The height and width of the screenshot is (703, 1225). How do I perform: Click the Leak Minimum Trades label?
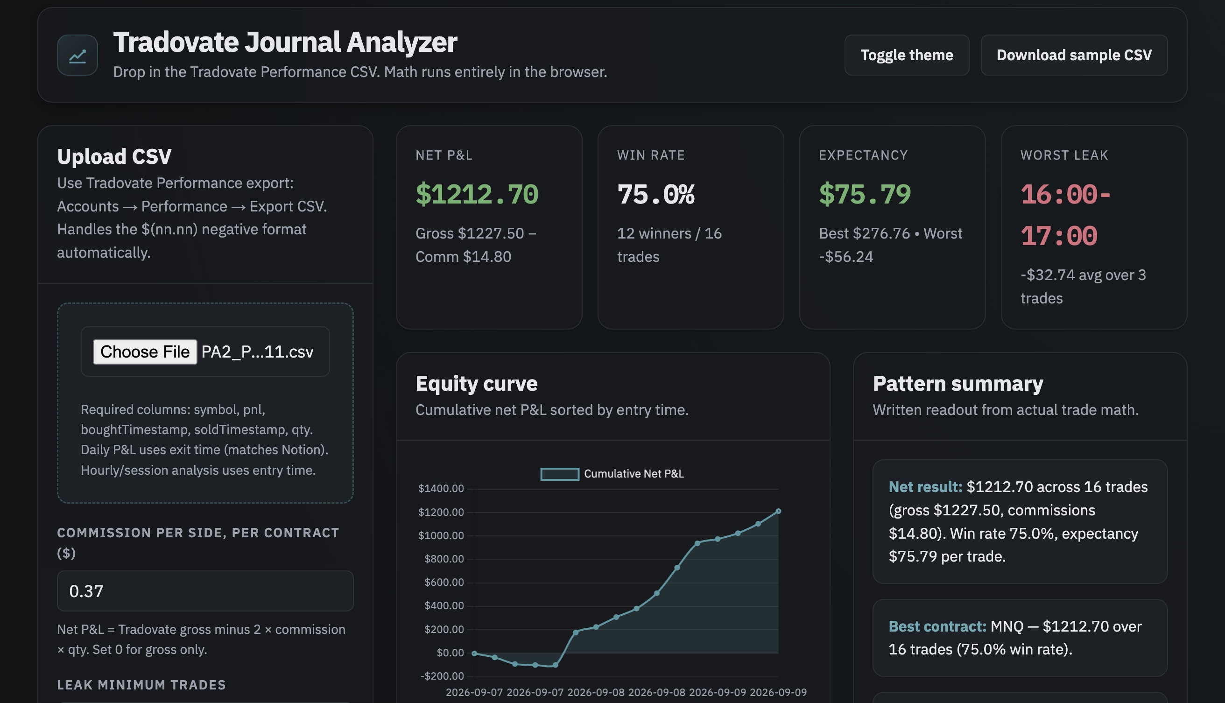point(141,685)
